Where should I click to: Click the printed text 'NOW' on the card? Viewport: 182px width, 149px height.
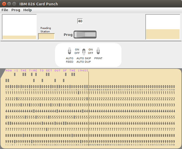point(9,71)
